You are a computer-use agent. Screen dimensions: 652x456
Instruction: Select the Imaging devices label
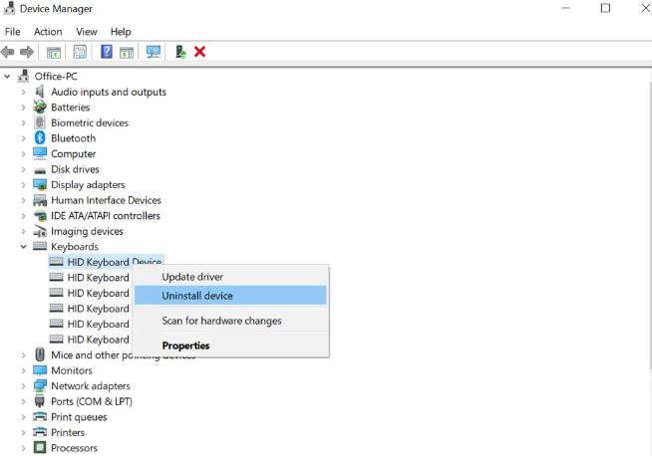87,231
